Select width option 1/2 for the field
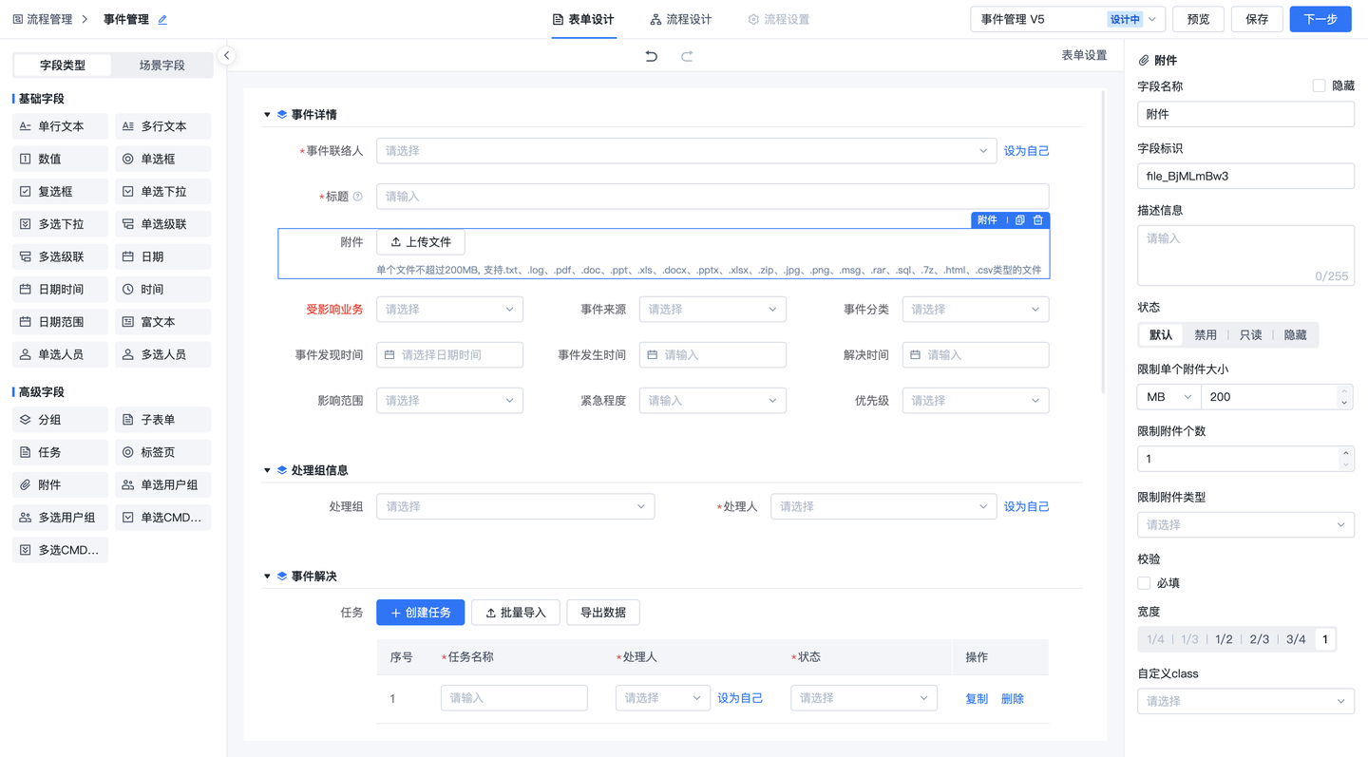 pyautogui.click(x=1224, y=638)
